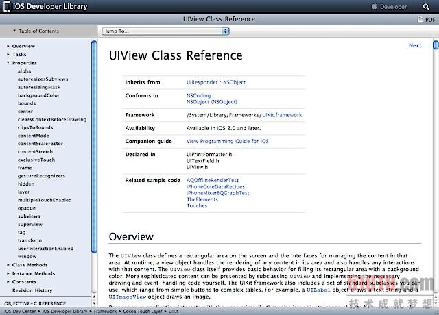Open iPhoneCoreDataRecipes sample code

tap(215, 187)
